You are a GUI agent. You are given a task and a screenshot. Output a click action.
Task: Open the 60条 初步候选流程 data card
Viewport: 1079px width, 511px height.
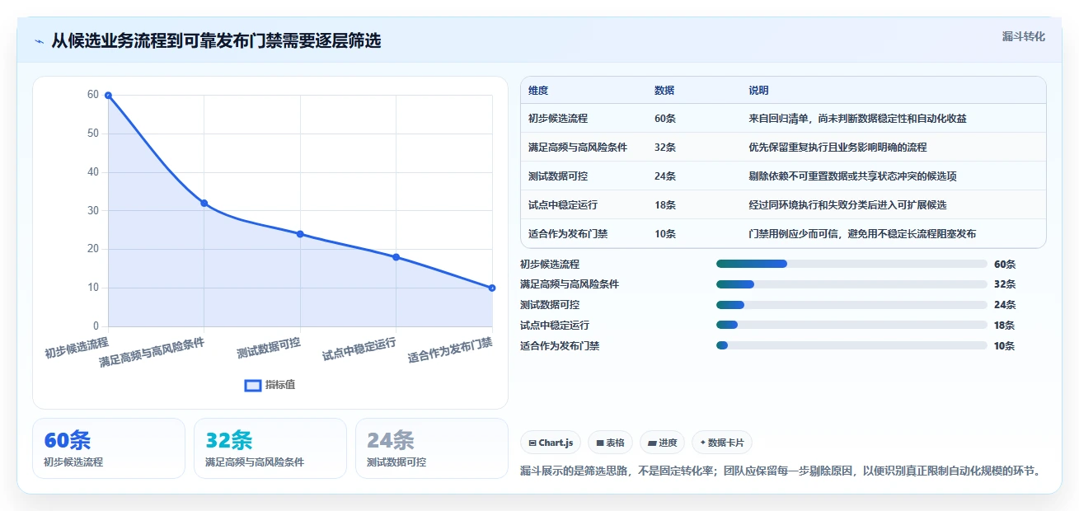click(x=109, y=448)
